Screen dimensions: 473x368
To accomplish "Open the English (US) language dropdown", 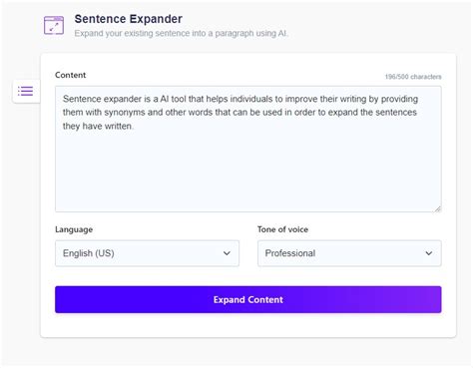I will [147, 253].
